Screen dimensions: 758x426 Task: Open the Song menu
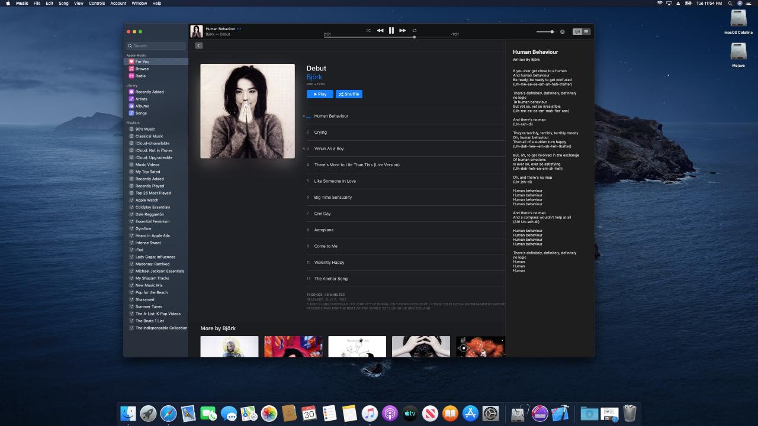point(63,3)
